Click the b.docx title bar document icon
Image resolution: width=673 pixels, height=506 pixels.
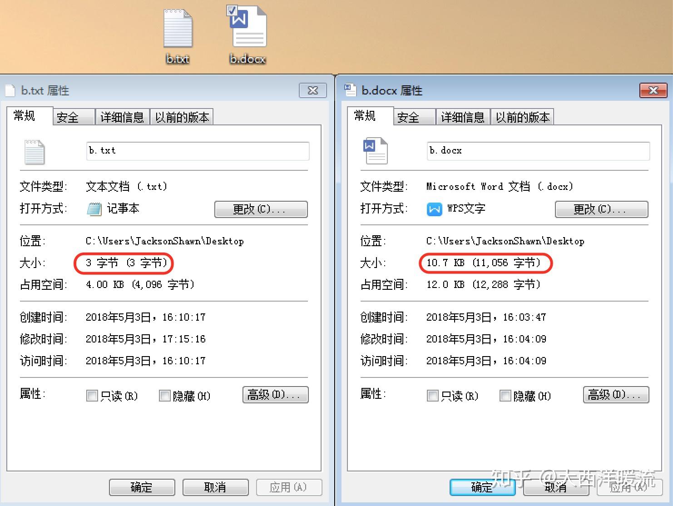pos(350,90)
